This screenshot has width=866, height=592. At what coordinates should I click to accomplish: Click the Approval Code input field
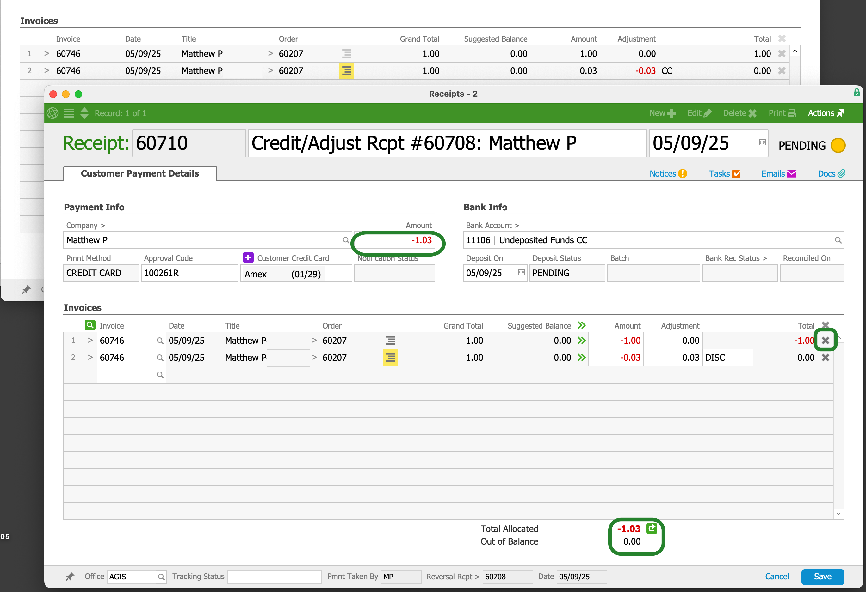(x=189, y=273)
